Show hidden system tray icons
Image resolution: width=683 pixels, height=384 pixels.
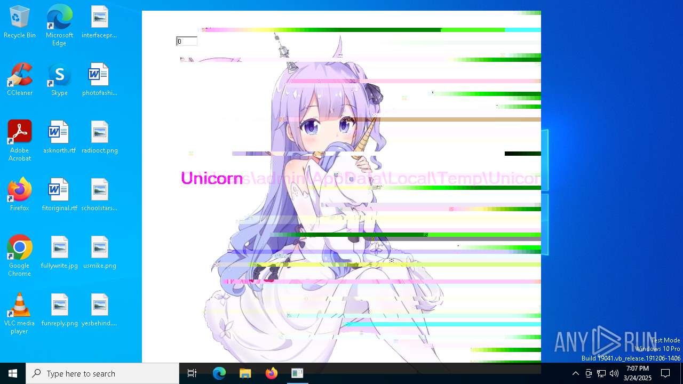pyautogui.click(x=575, y=373)
